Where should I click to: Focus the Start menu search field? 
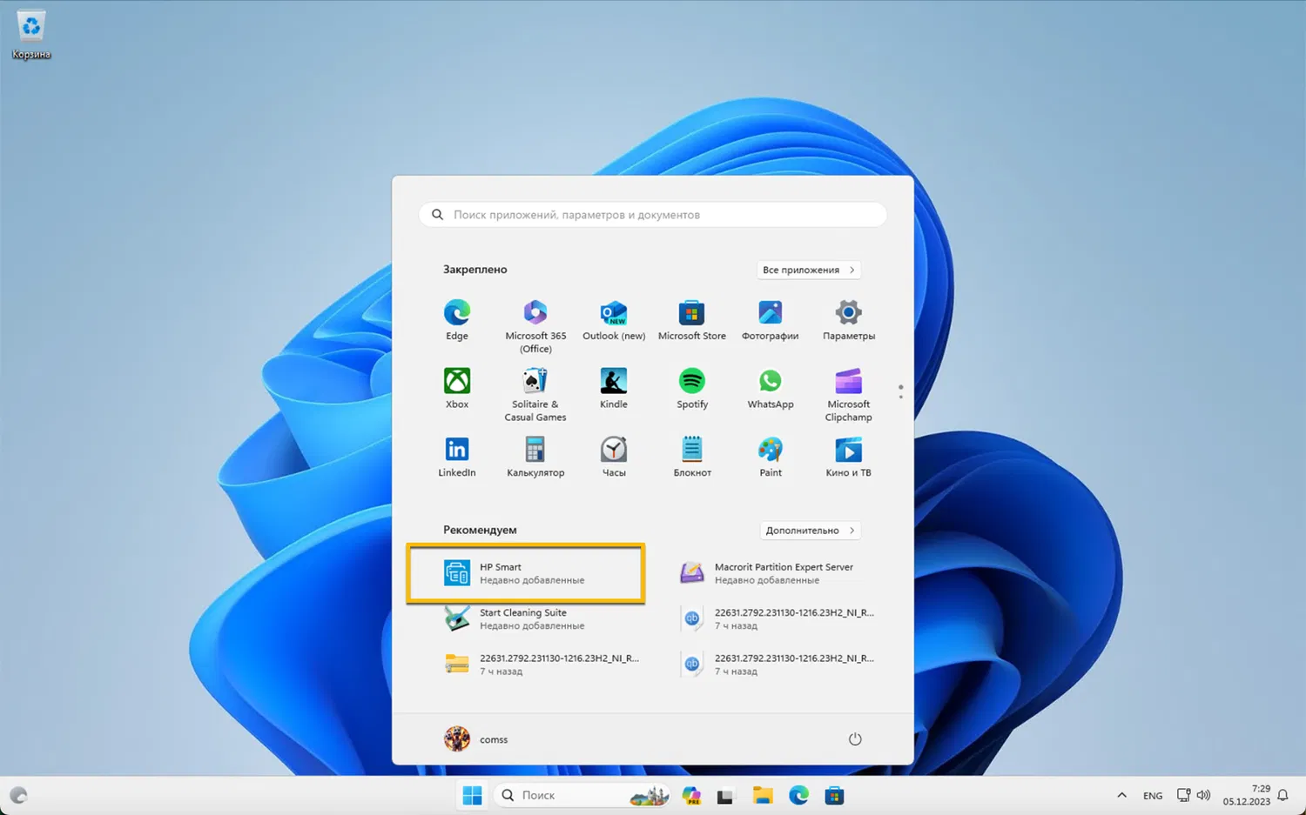653,215
